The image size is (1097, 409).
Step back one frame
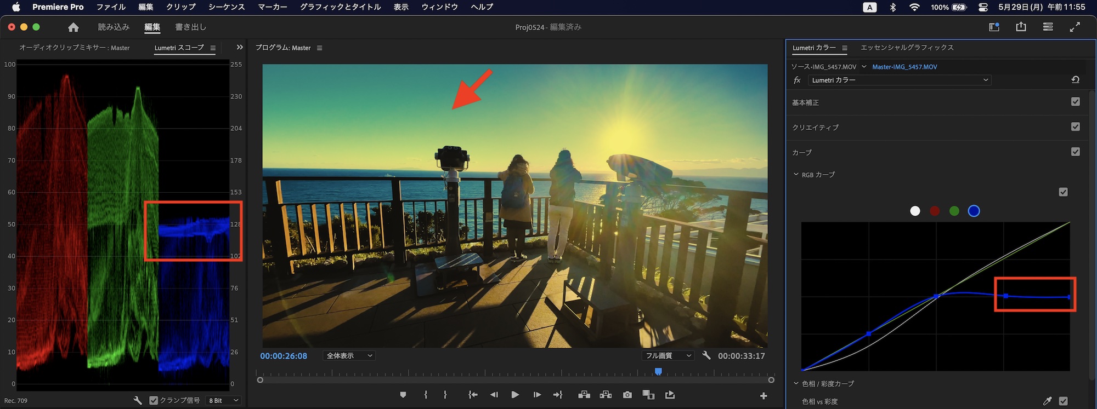pyautogui.click(x=494, y=395)
